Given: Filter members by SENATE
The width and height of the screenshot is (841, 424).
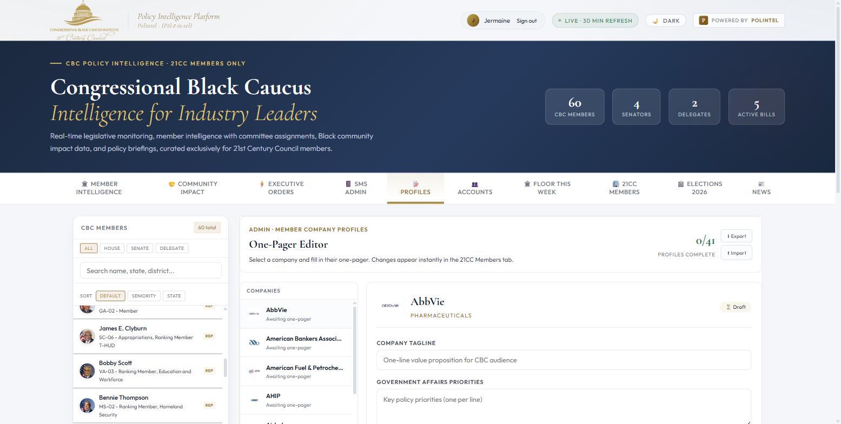Looking at the screenshot, I should 140,248.
